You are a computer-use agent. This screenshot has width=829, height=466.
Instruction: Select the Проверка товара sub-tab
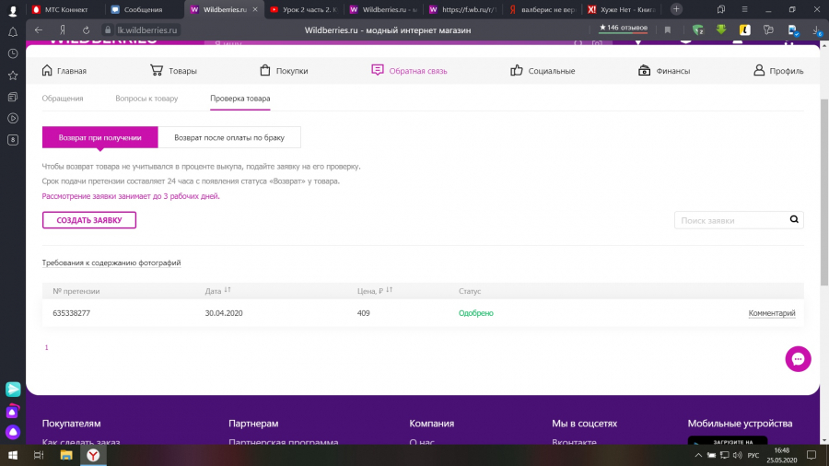coord(240,99)
